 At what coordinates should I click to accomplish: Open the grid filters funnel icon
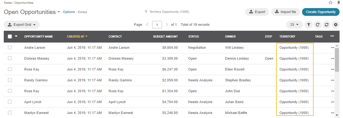(x=308, y=25)
